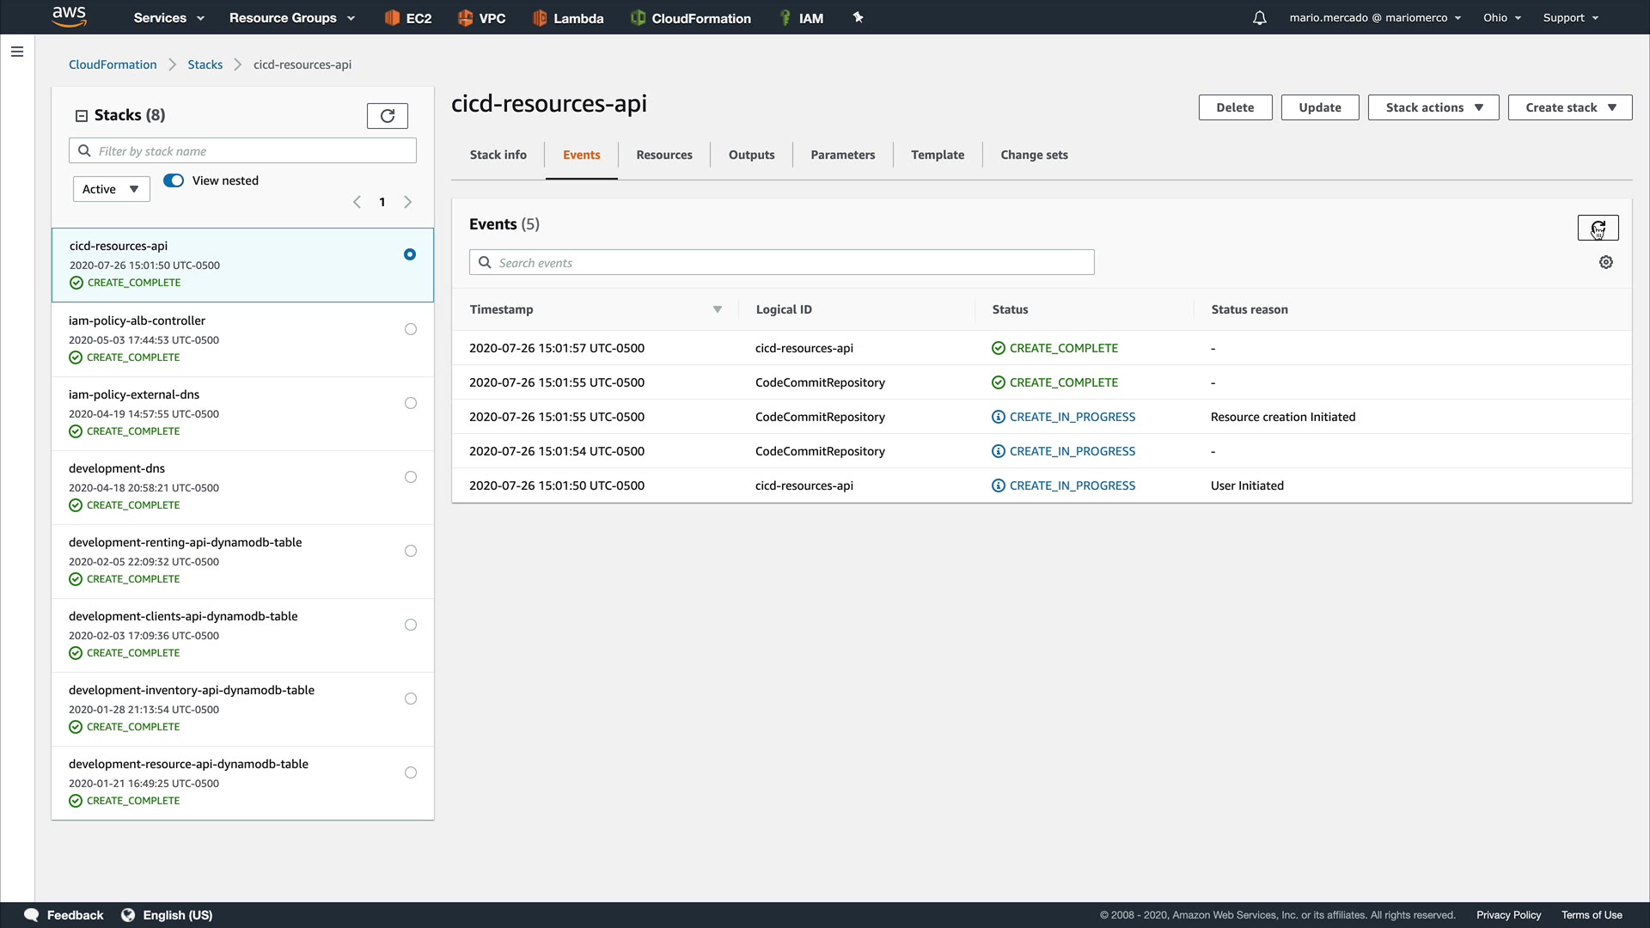
Task: Open Events table settings gear
Action: pos(1605,263)
